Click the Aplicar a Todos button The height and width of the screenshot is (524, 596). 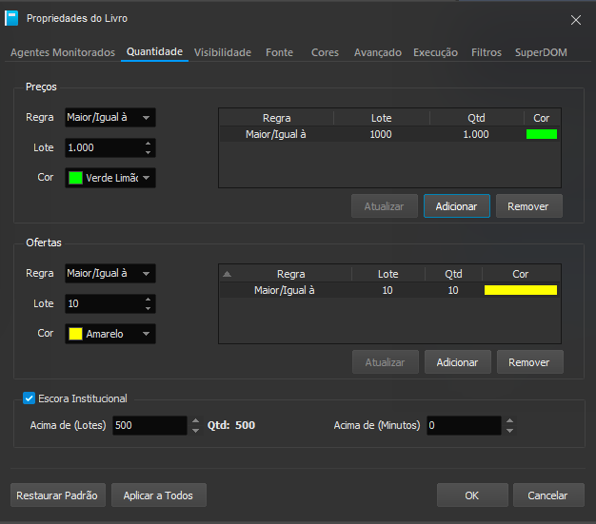(158, 495)
